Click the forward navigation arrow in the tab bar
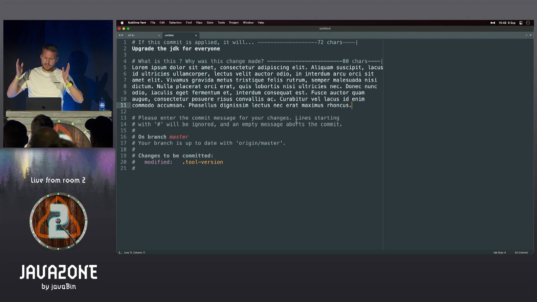 tap(123, 35)
